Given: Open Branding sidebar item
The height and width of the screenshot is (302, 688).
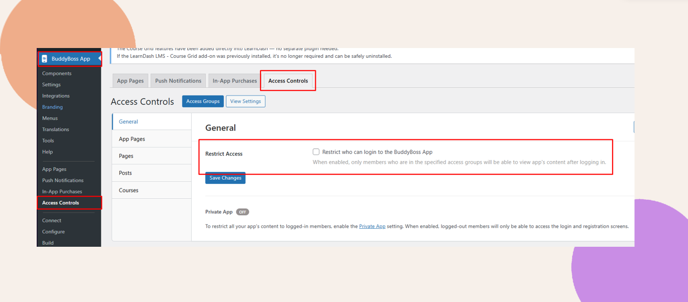Looking at the screenshot, I should (52, 107).
